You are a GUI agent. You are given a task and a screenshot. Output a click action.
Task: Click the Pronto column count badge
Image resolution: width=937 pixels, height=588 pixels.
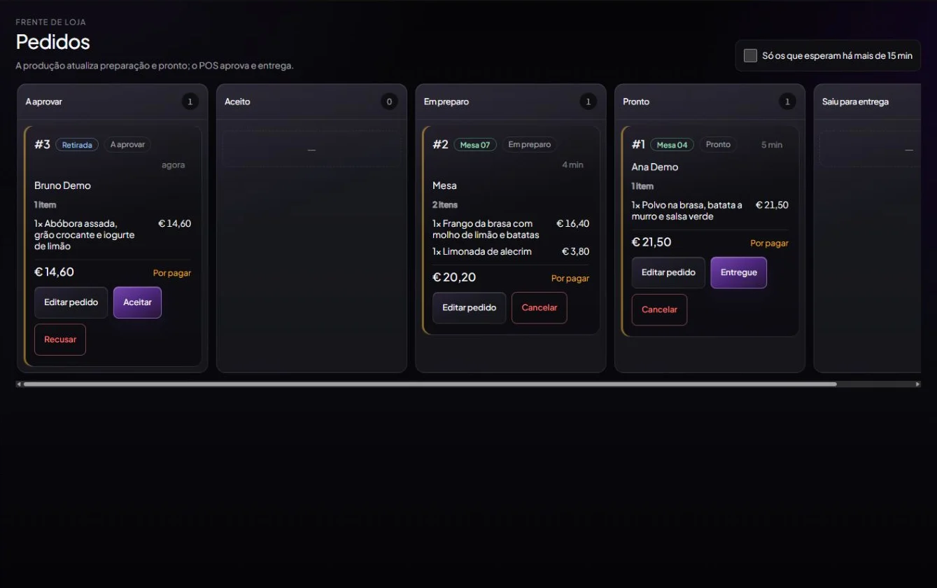point(787,101)
